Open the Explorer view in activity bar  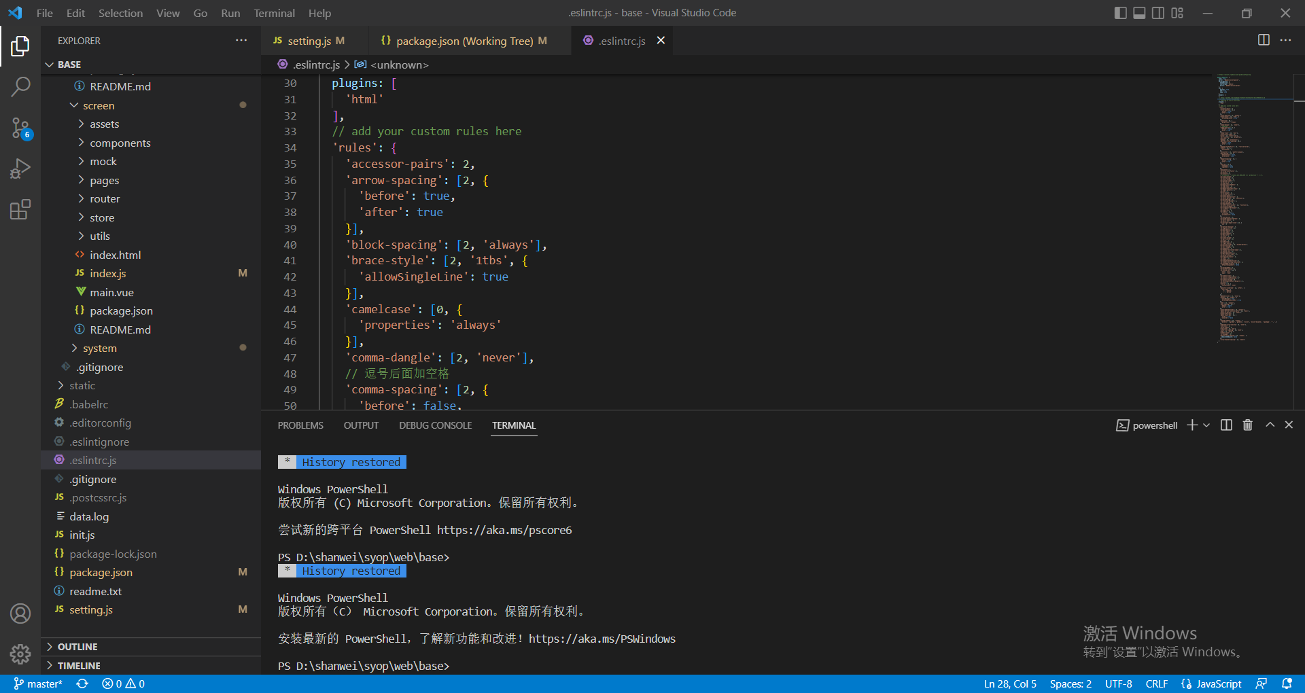pos(20,46)
